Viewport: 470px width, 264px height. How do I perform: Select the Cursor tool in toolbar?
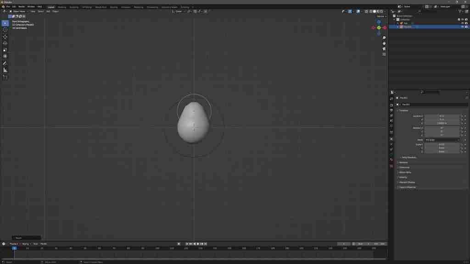(5, 30)
